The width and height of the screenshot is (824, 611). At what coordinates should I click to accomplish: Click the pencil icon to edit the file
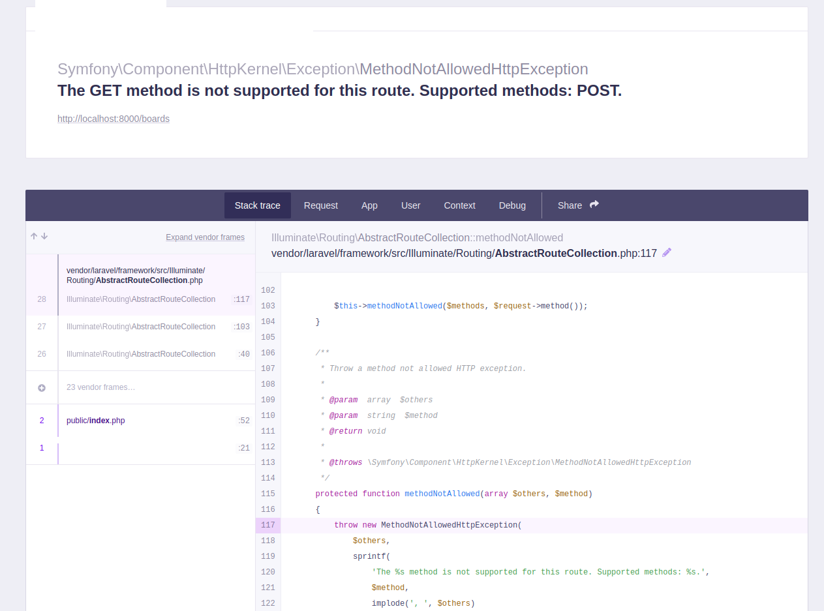(x=667, y=253)
